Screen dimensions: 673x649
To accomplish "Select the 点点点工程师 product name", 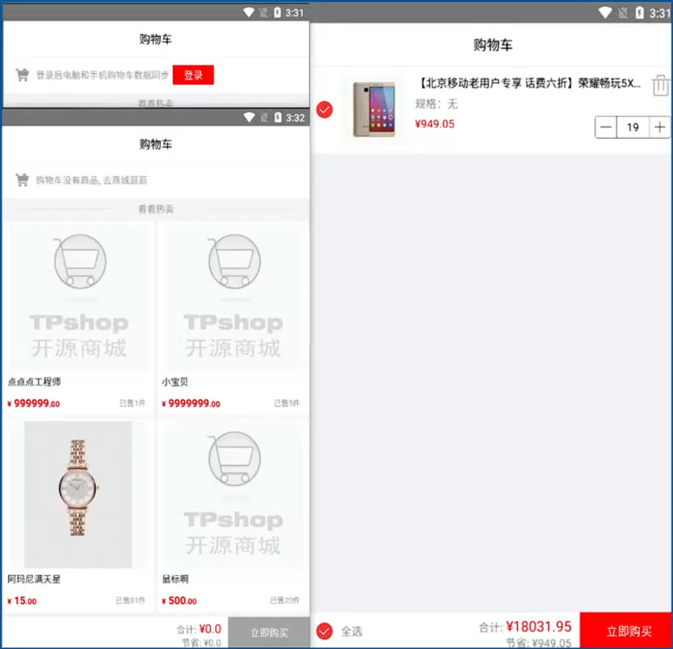I will click(x=35, y=382).
